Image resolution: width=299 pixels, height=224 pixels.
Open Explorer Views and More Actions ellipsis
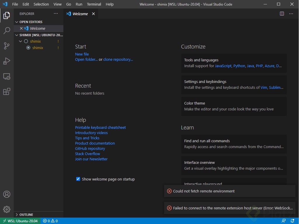pyautogui.click(x=56, y=13)
